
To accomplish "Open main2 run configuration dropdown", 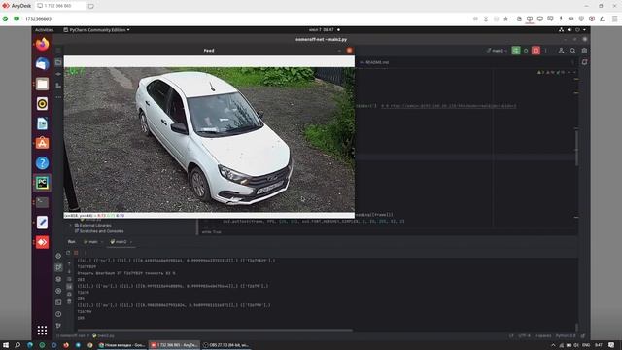I will 497,51.
